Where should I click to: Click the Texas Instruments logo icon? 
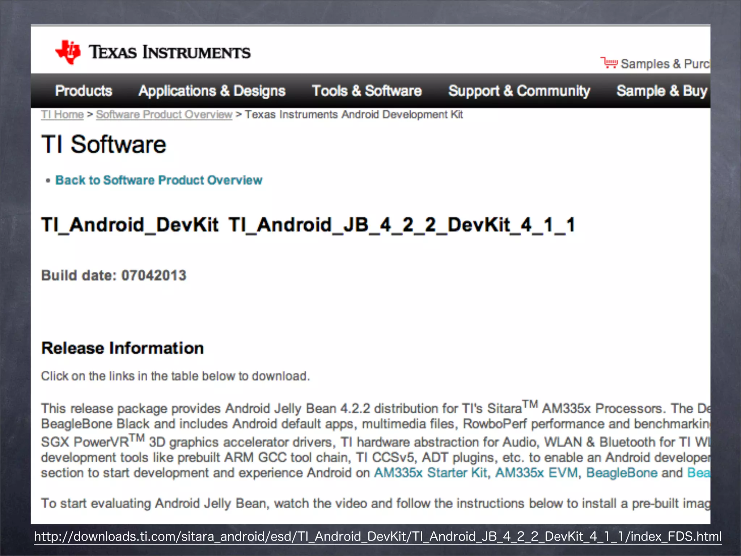(68, 52)
